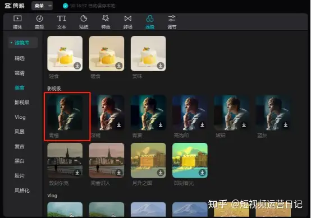311x218 pixels.
Task: Download the 深褐 filter
Action: coord(119,125)
